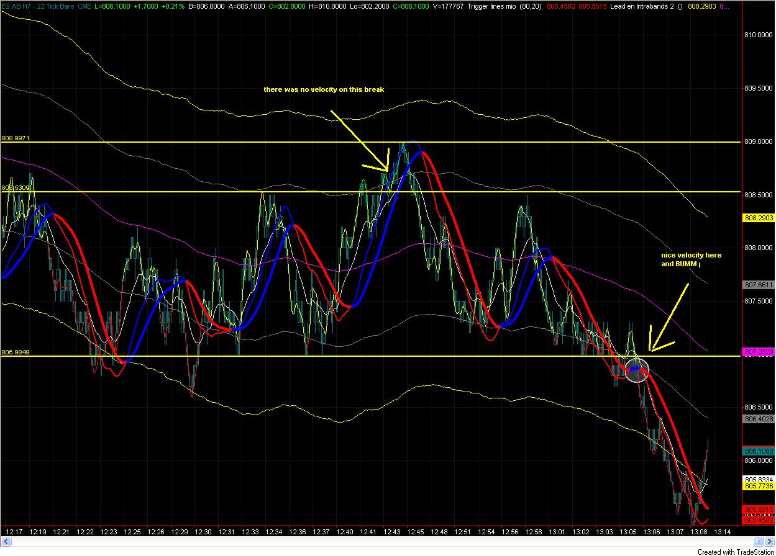Click the 13:01 time axis label

[557, 532]
